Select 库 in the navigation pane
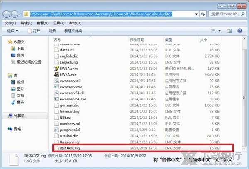This screenshot has height=169, width=249. (x=16, y=75)
